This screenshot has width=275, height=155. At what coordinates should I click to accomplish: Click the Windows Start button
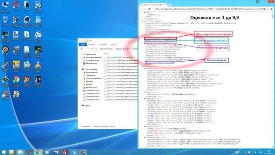coord(3,152)
